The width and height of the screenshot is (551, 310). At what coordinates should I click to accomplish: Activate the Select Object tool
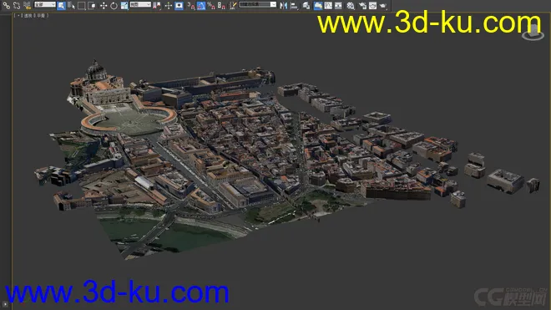61,6
